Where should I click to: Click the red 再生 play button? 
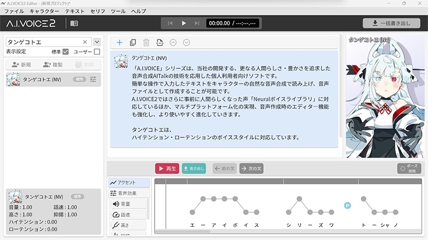coord(167,168)
